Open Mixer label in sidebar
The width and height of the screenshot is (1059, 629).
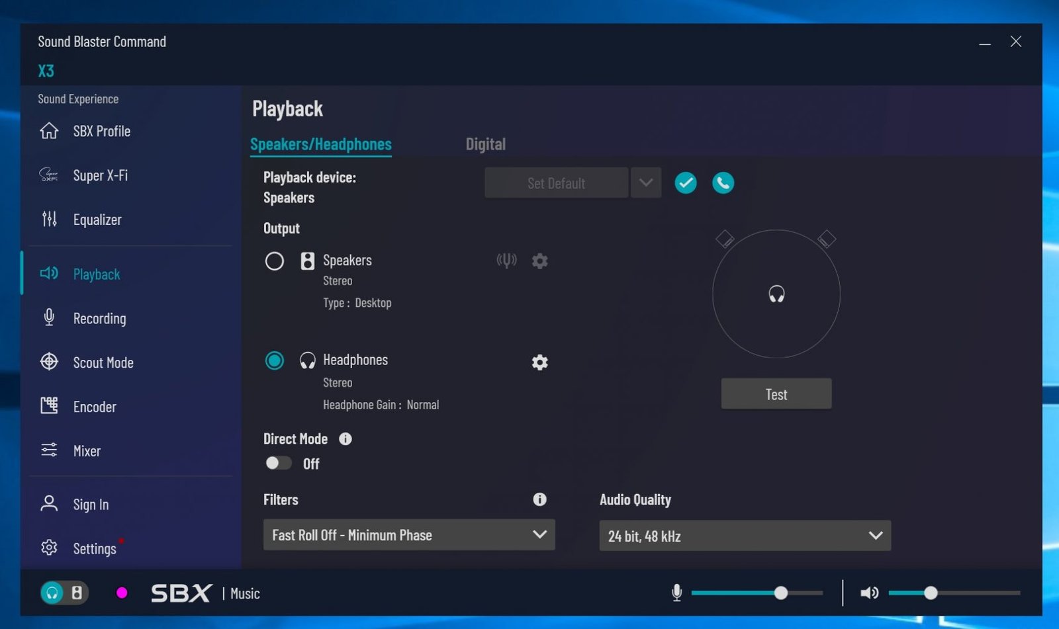point(87,451)
